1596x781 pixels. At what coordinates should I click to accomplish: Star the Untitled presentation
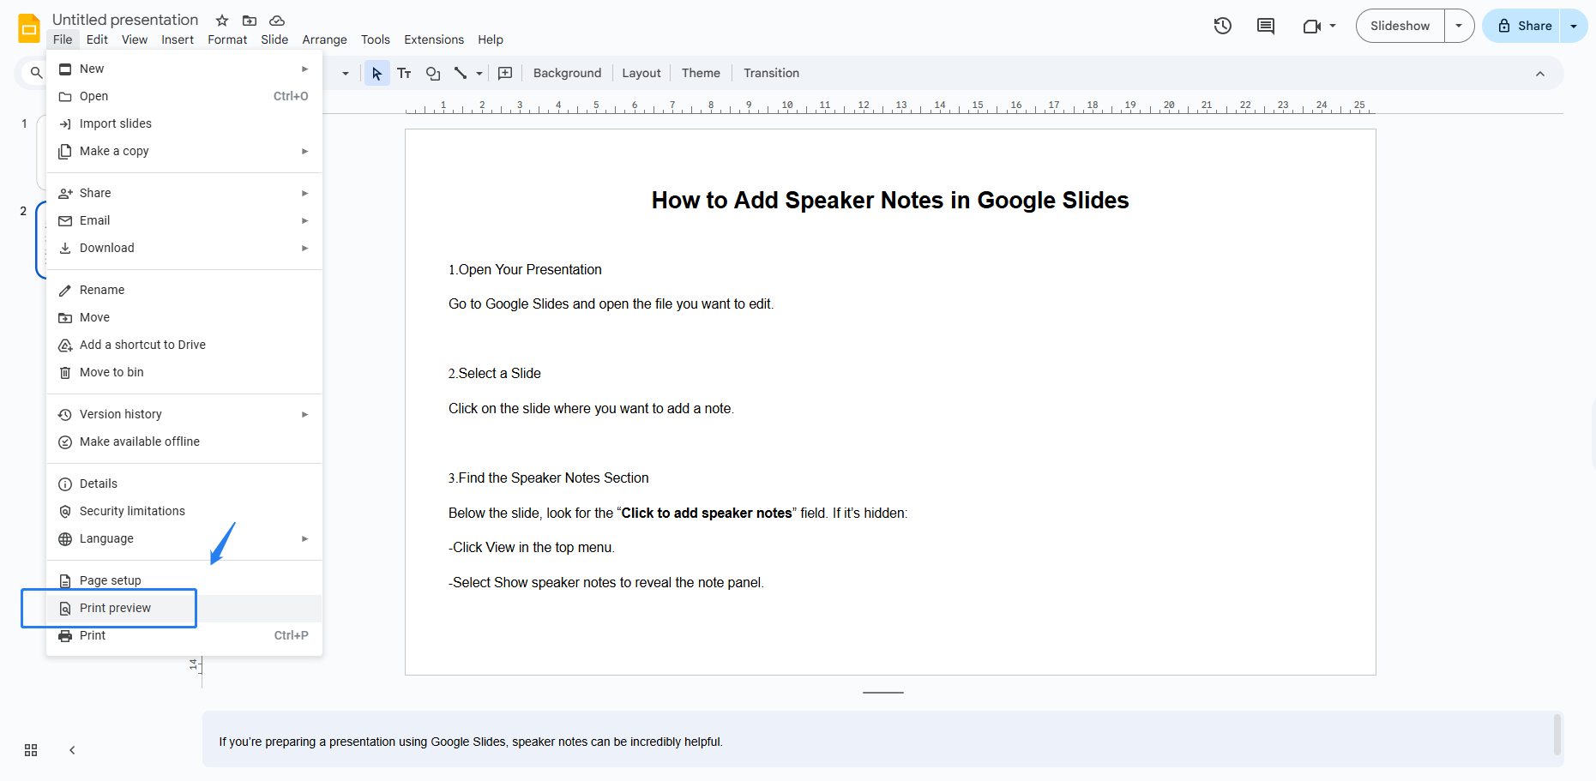(x=221, y=20)
